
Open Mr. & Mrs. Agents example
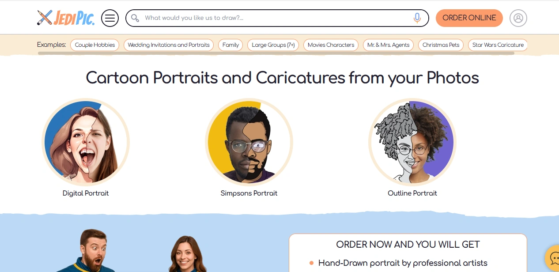point(389,45)
